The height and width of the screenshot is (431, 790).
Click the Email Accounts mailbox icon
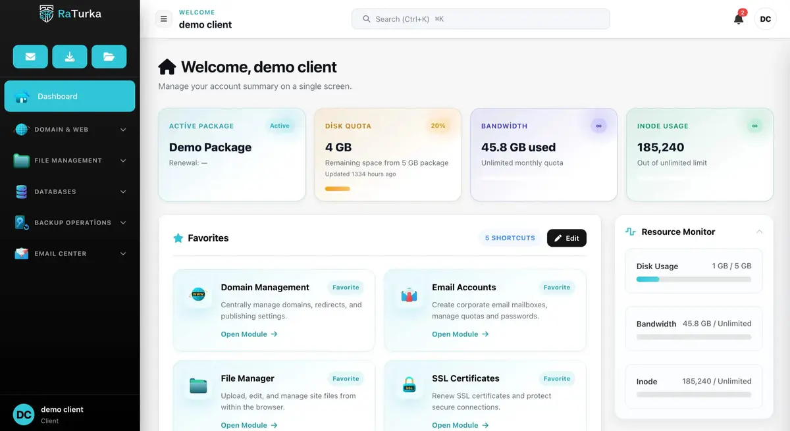coord(409,295)
